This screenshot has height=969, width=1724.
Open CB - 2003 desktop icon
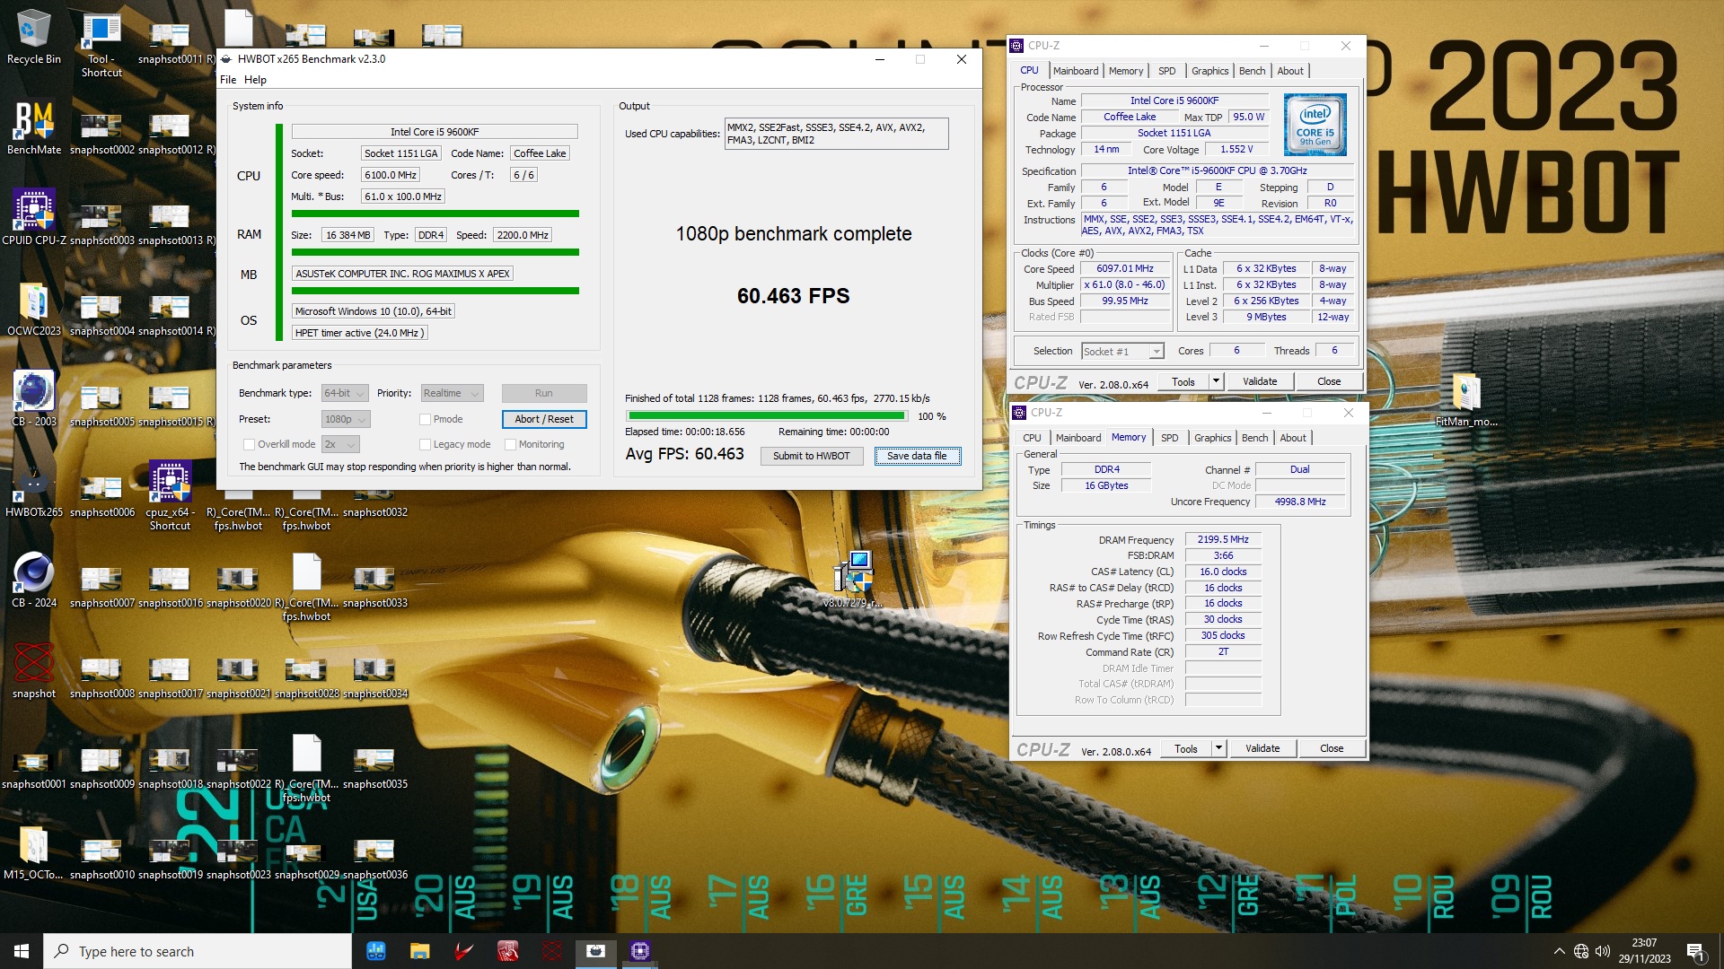(34, 399)
